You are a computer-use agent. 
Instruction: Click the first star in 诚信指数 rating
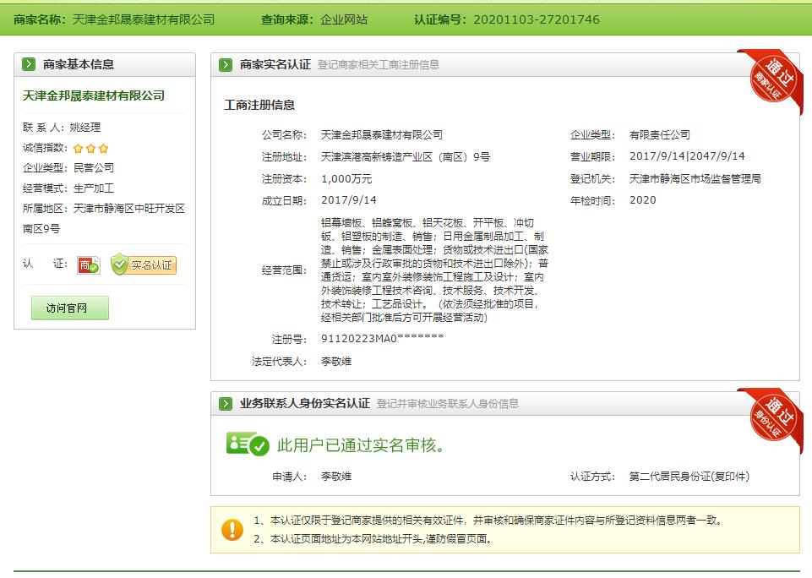(x=79, y=148)
